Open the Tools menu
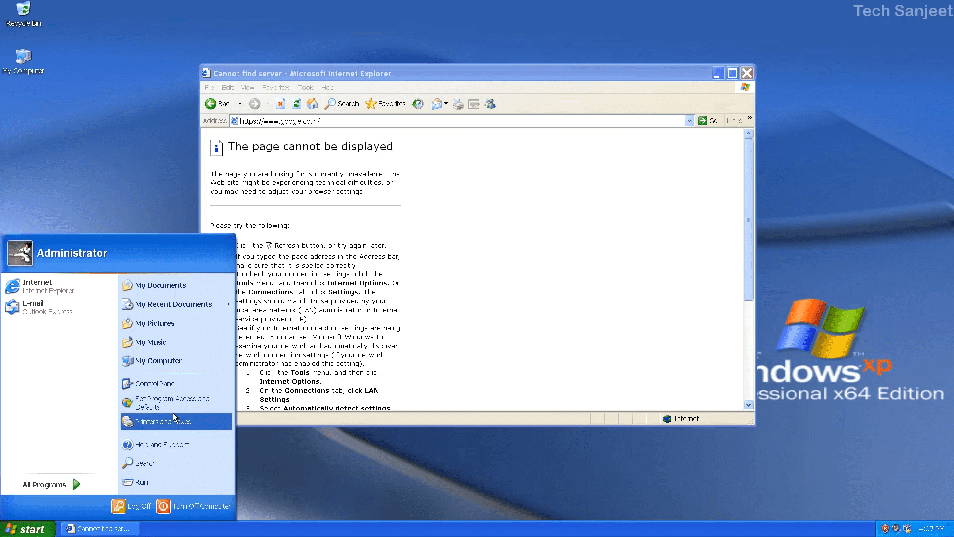954x537 pixels. pyautogui.click(x=306, y=87)
